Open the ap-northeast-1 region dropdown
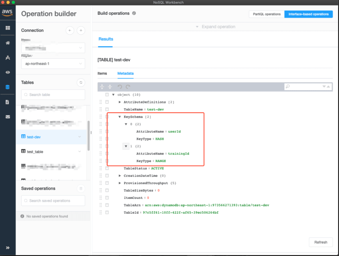The width and height of the screenshot is (339, 256). 53,63
